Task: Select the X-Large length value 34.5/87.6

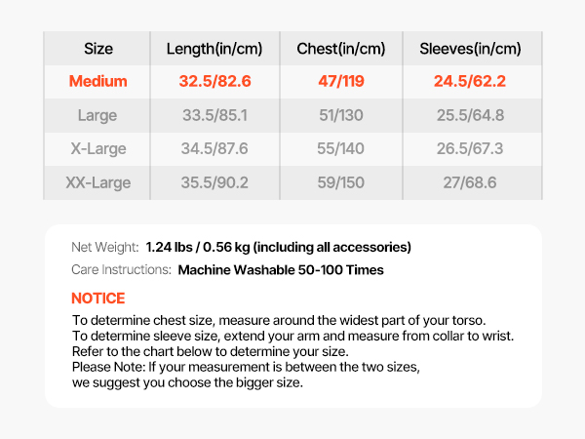Action: click(x=214, y=149)
